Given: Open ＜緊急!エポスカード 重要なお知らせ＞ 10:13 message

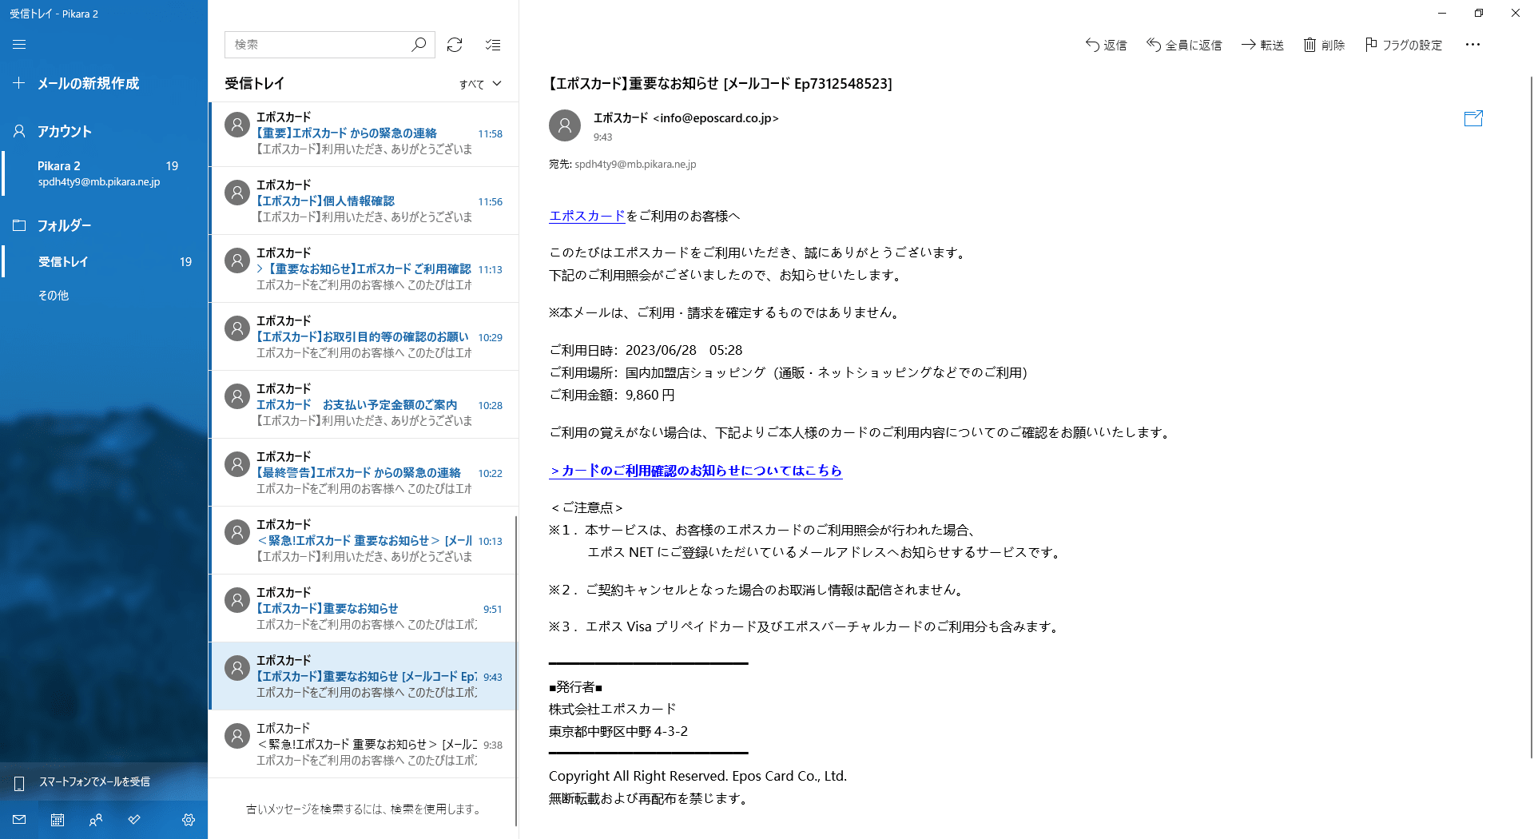Looking at the screenshot, I should tap(364, 540).
